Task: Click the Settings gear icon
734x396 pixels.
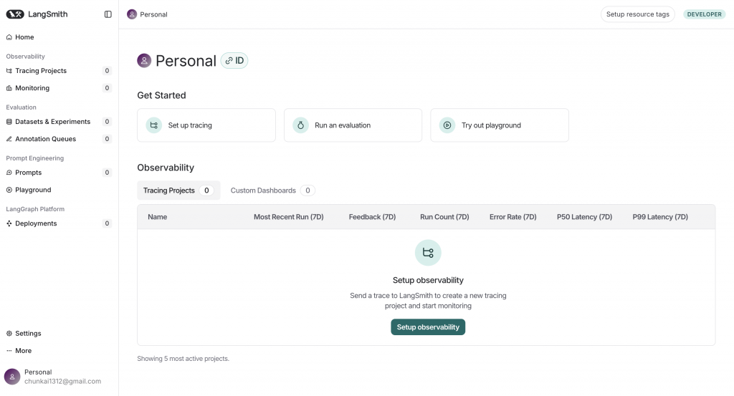Action: coord(9,334)
